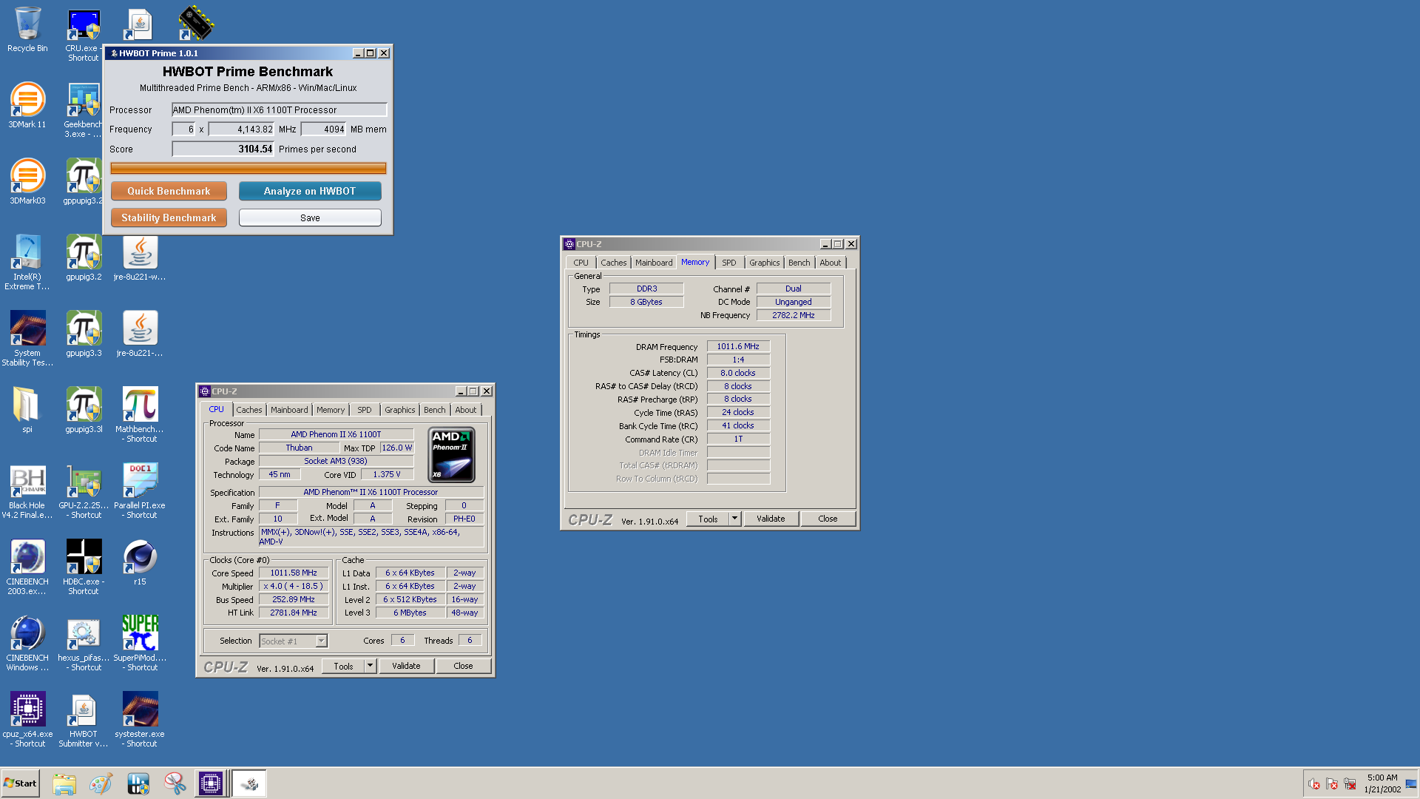
Task: Open Intel(R) Extreme Tuning icon
Action: (27, 262)
